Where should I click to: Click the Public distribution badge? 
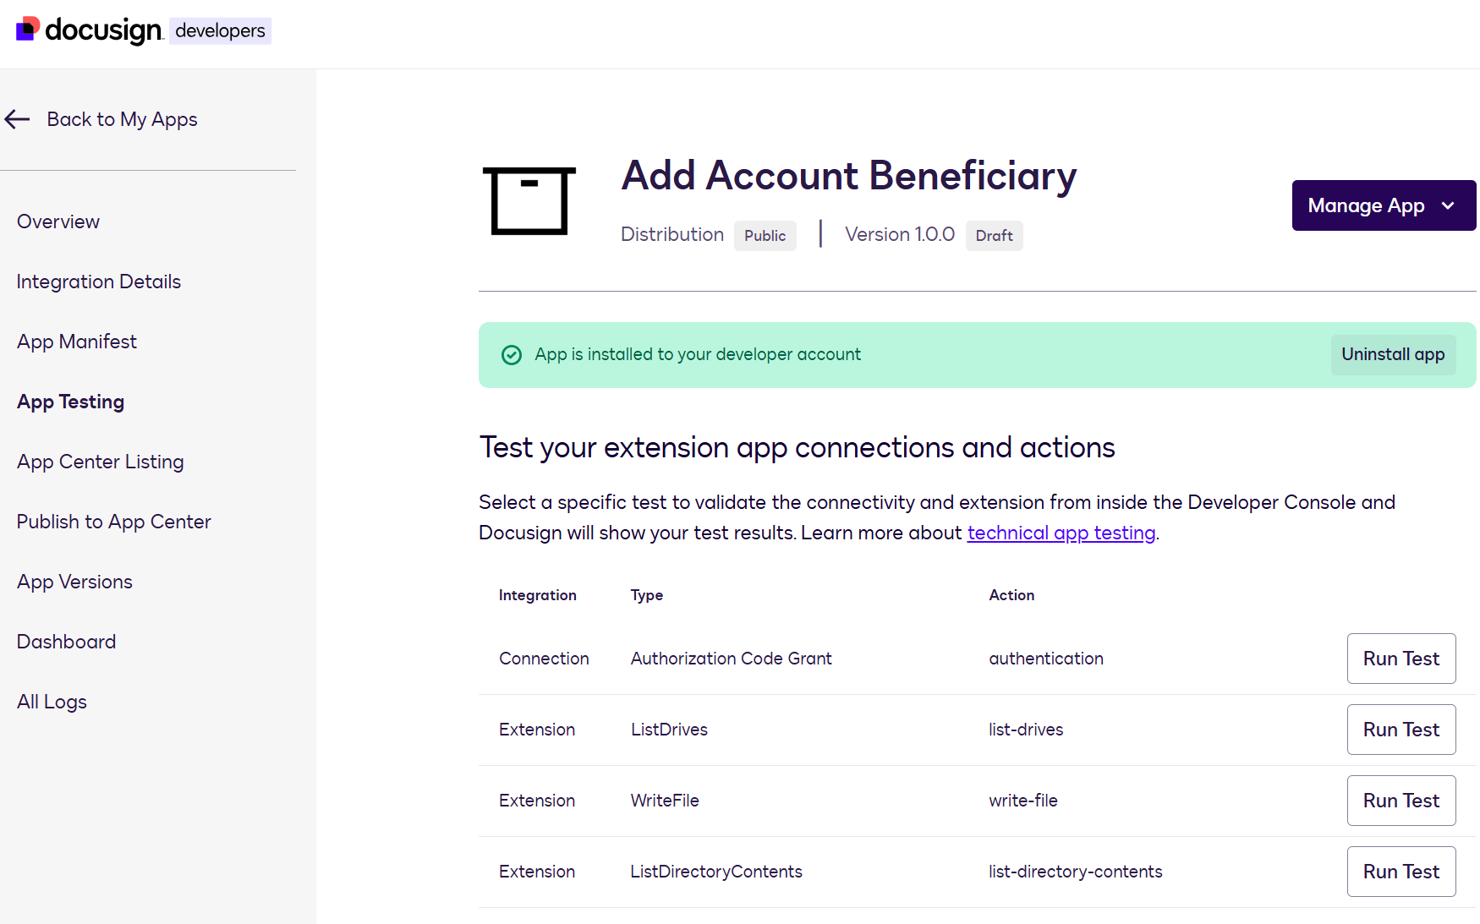tap(765, 236)
